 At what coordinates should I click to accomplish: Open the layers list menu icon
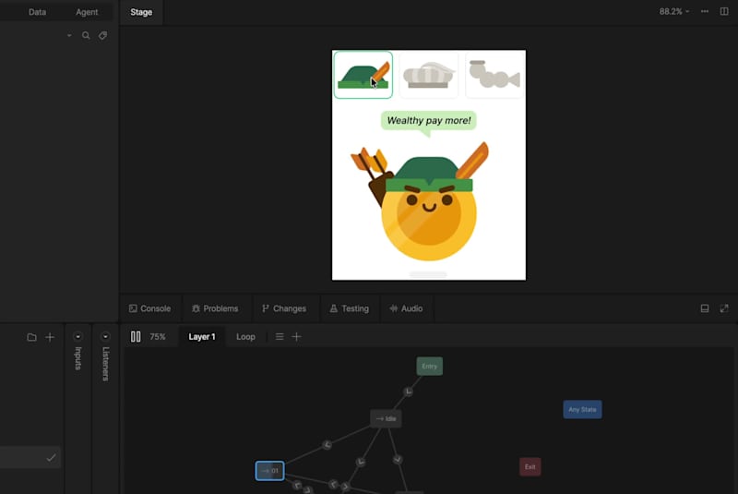coord(280,337)
